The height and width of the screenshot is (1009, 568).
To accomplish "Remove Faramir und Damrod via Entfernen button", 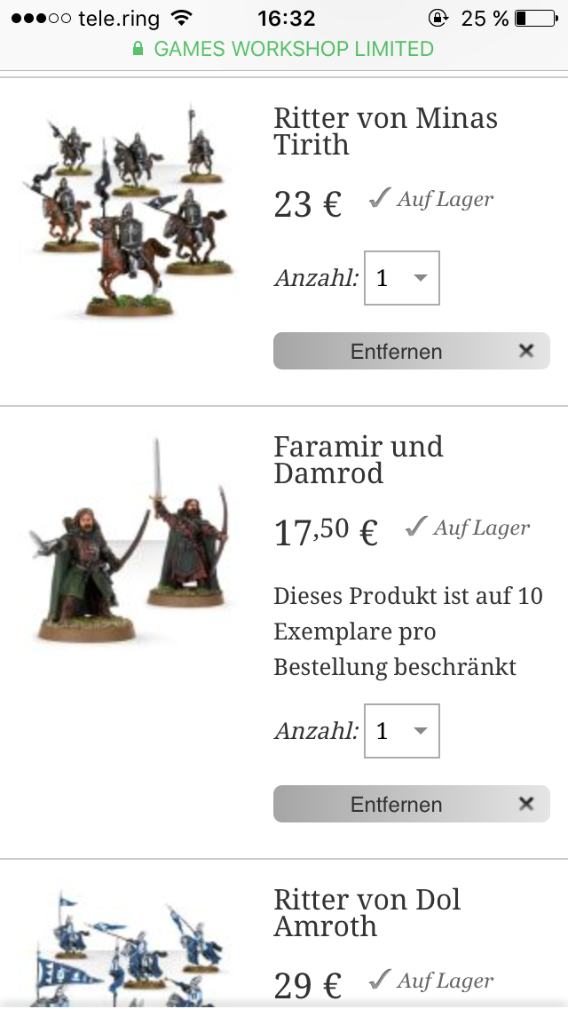I will [412, 804].
